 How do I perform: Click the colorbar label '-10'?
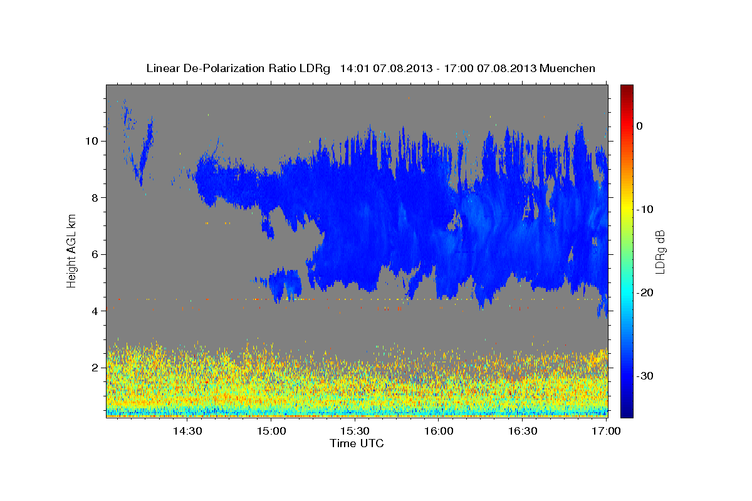(645, 209)
